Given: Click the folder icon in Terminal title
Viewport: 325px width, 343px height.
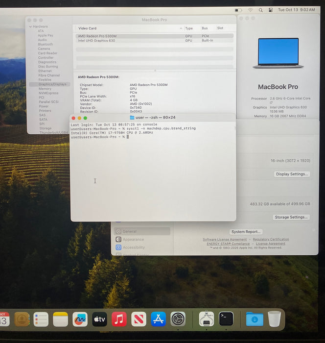Looking at the screenshot, I should [x=132, y=118].
